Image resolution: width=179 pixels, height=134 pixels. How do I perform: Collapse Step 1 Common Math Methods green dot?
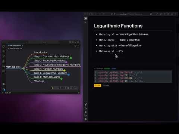[x=70, y=58]
